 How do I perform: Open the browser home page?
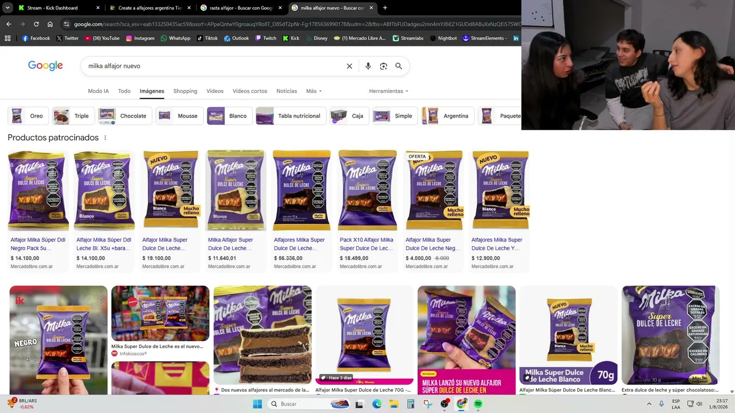pos(50,24)
